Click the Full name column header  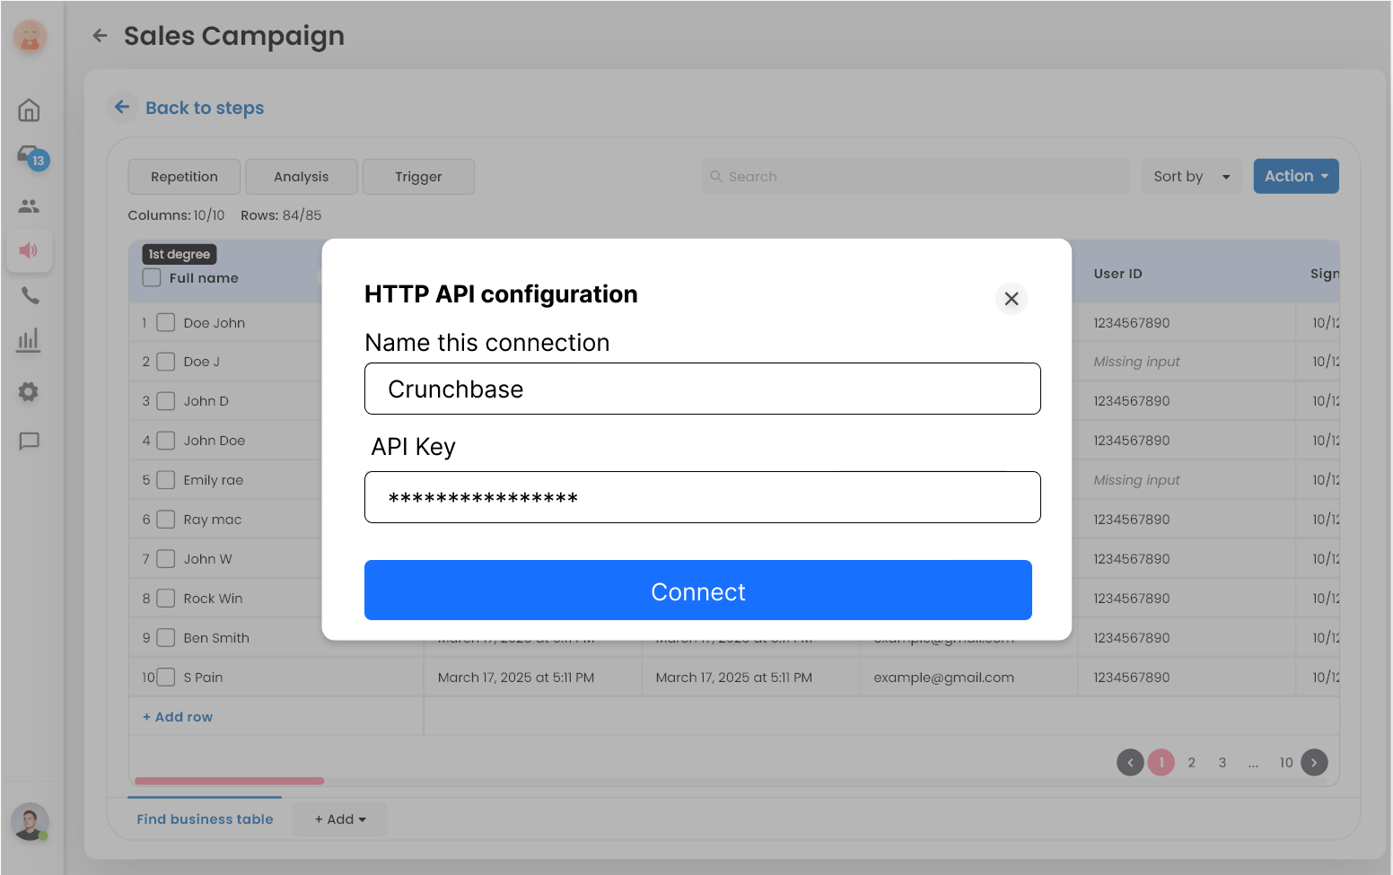(x=204, y=278)
